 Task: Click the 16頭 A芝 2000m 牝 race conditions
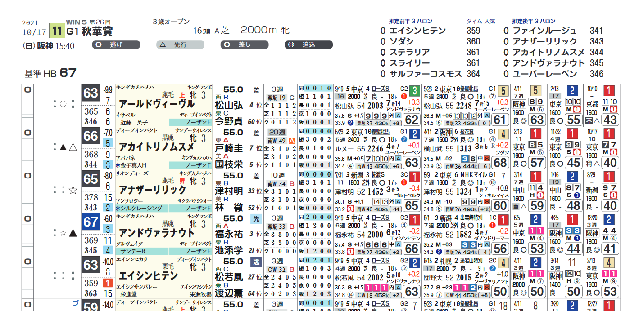241,31
